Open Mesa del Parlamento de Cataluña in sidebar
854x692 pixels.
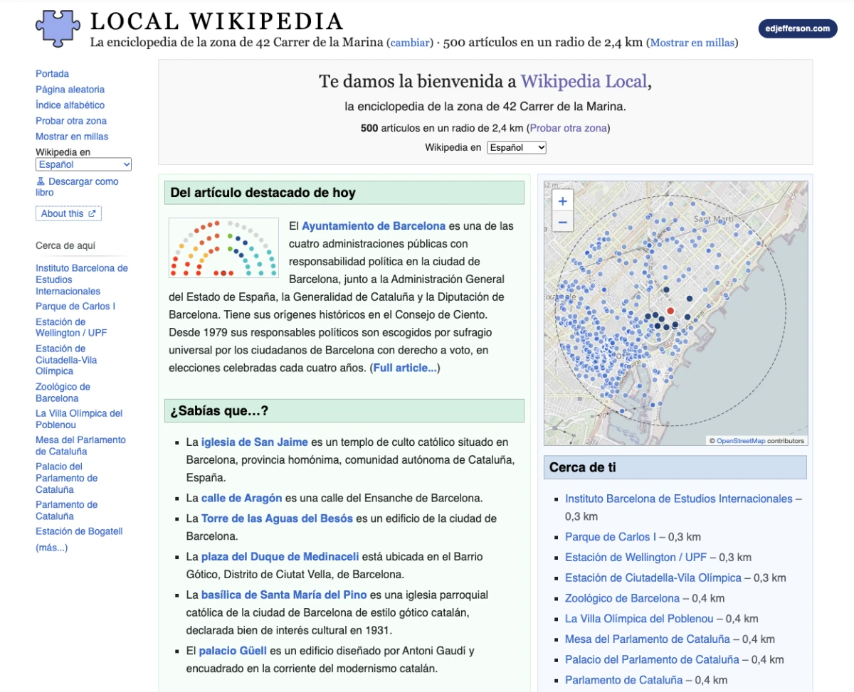(80, 445)
